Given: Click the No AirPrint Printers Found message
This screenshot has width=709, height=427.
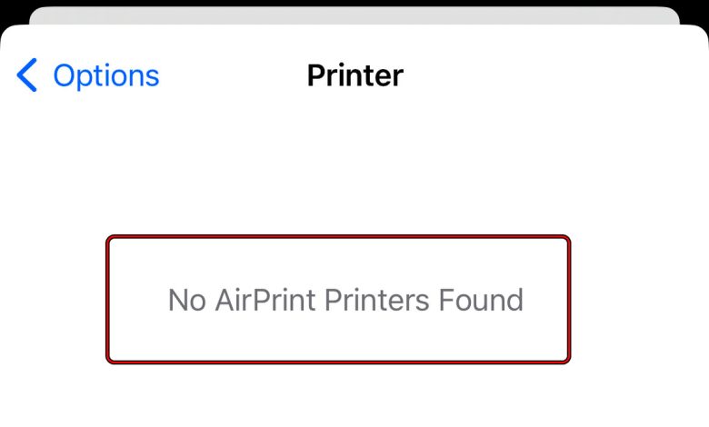Looking at the screenshot, I should tap(345, 300).
